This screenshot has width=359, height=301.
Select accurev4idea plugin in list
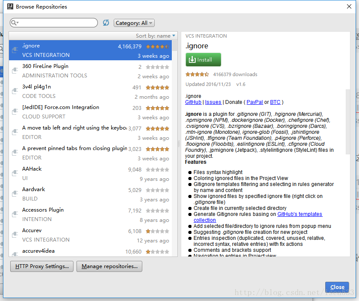90,251
